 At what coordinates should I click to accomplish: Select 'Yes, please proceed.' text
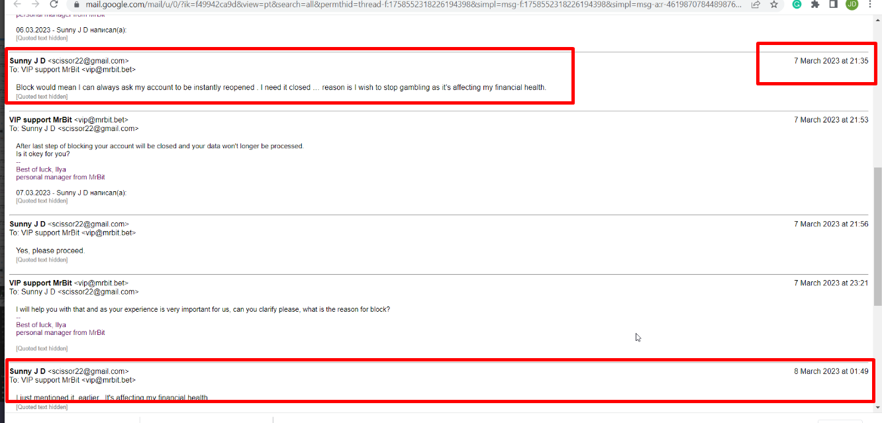point(50,251)
